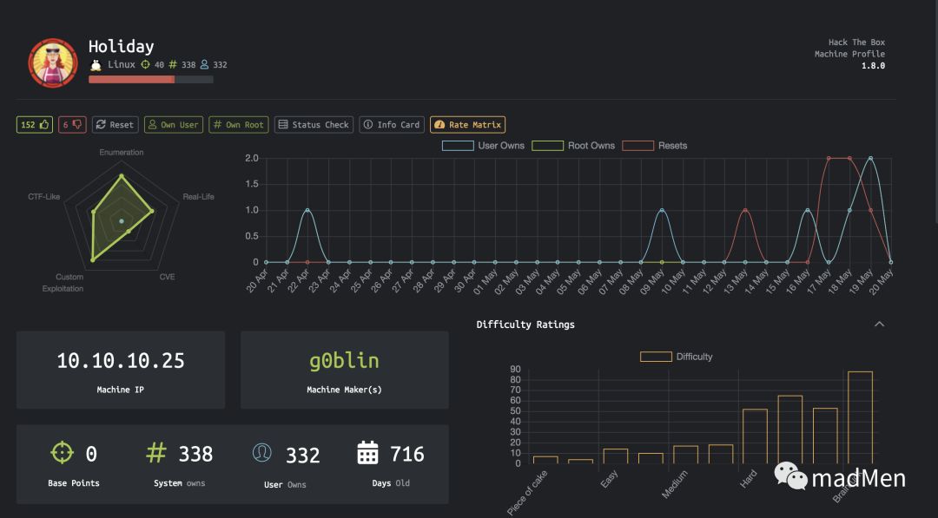The width and height of the screenshot is (938, 518).
Task: Click the Reset machine button
Action: [x=115, y=124]
